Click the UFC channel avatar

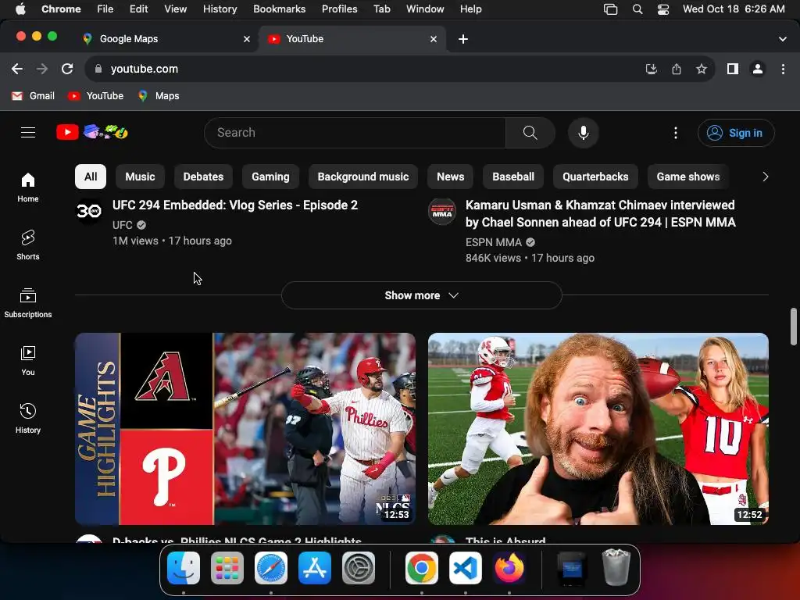(89, 211)
